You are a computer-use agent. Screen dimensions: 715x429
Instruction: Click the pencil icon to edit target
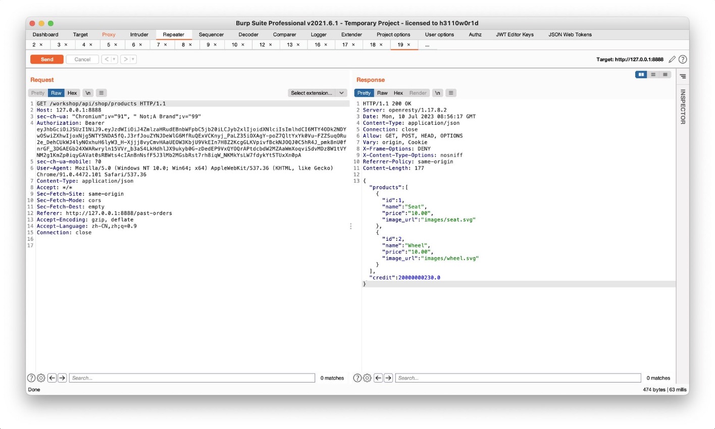click(672, 60)
